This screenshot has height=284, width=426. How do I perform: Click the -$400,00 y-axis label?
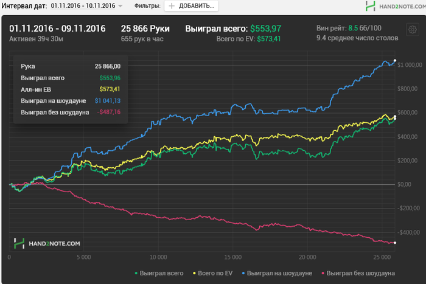[x=408, y=232]
